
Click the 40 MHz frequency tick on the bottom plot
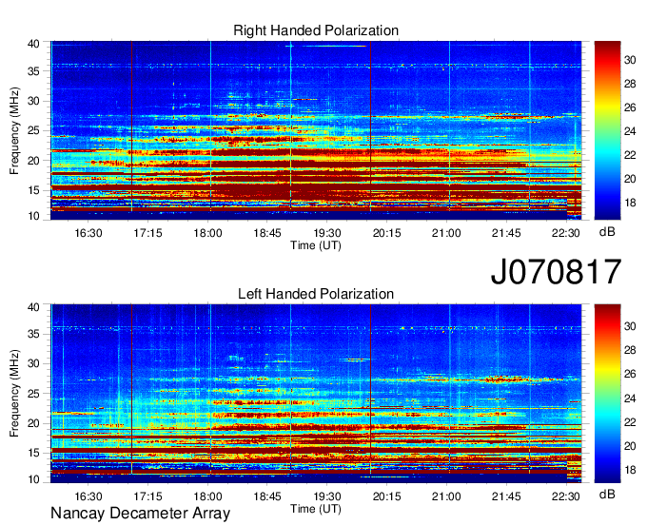[x=33, y=307]
